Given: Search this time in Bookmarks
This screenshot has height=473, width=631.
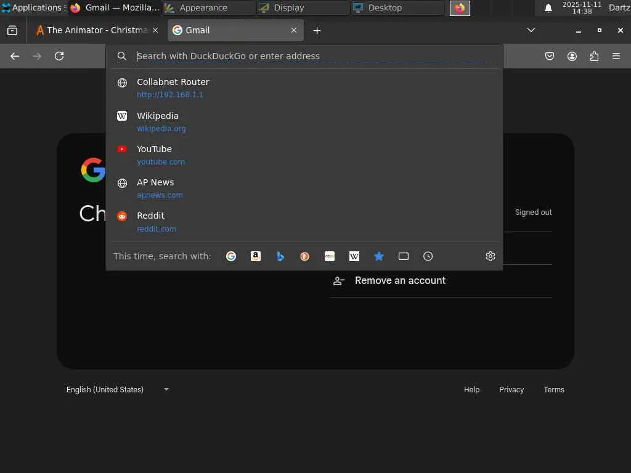Looking at the screenshot, I should (379, 256).
